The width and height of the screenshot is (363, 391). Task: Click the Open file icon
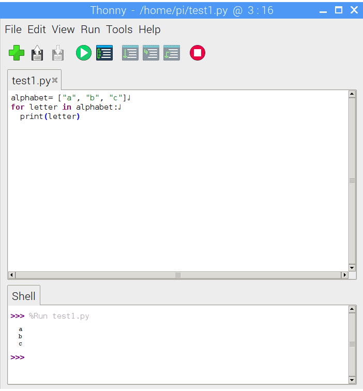coord(37,53)
